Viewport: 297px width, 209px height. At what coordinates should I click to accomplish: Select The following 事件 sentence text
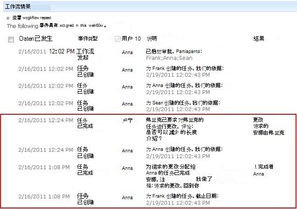(56, 26)
